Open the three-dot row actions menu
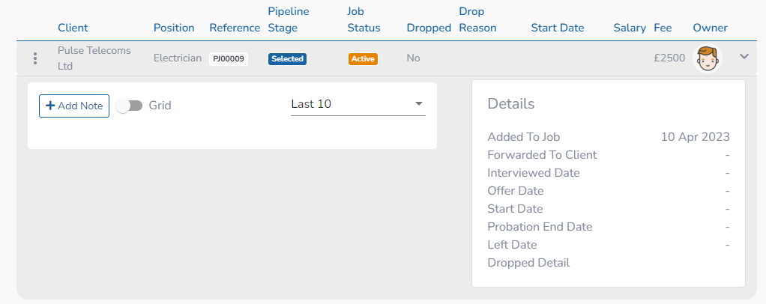Image resolution: width=766 pixels, height=304 pixels. (x=35, y=58)
